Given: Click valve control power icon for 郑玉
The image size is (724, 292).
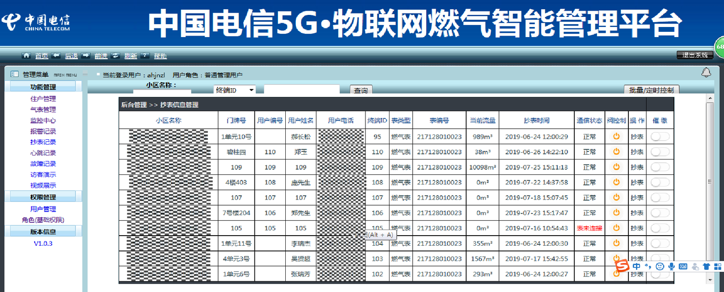Looking at the screenshot, I should pyautogui.click(x=616, y=151).
